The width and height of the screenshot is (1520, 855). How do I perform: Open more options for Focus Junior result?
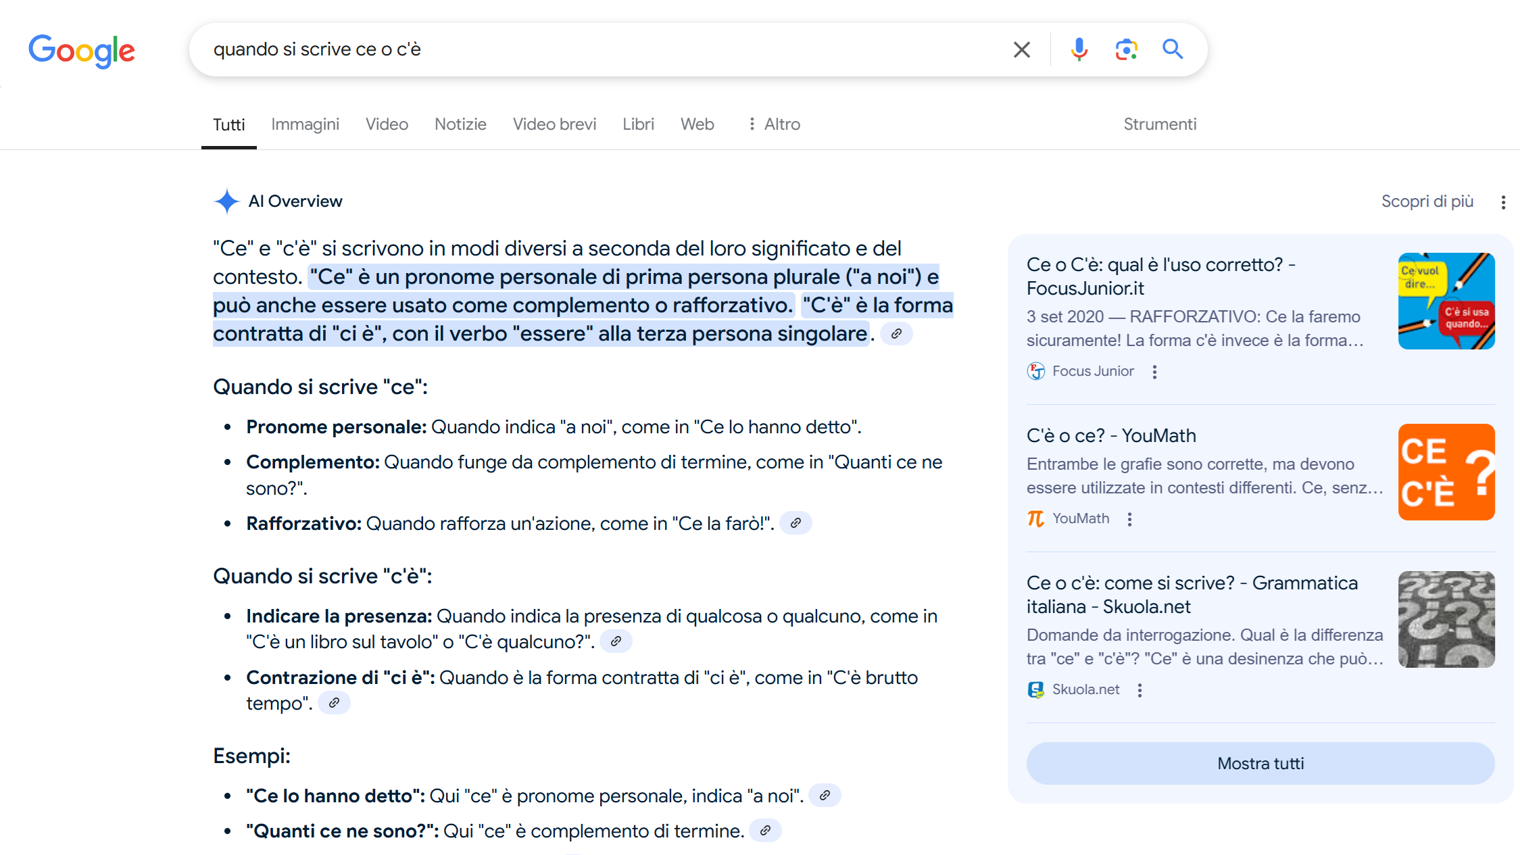point(1155,372)
